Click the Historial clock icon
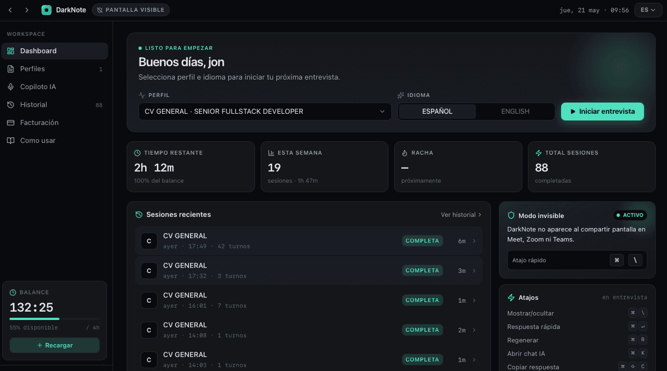This screenshot has height=371, width=667. [11, 105]
